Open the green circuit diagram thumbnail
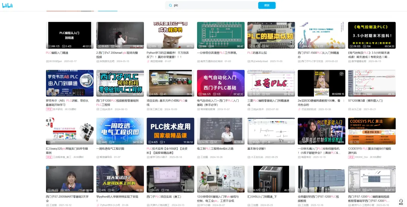 click(221, 35)
